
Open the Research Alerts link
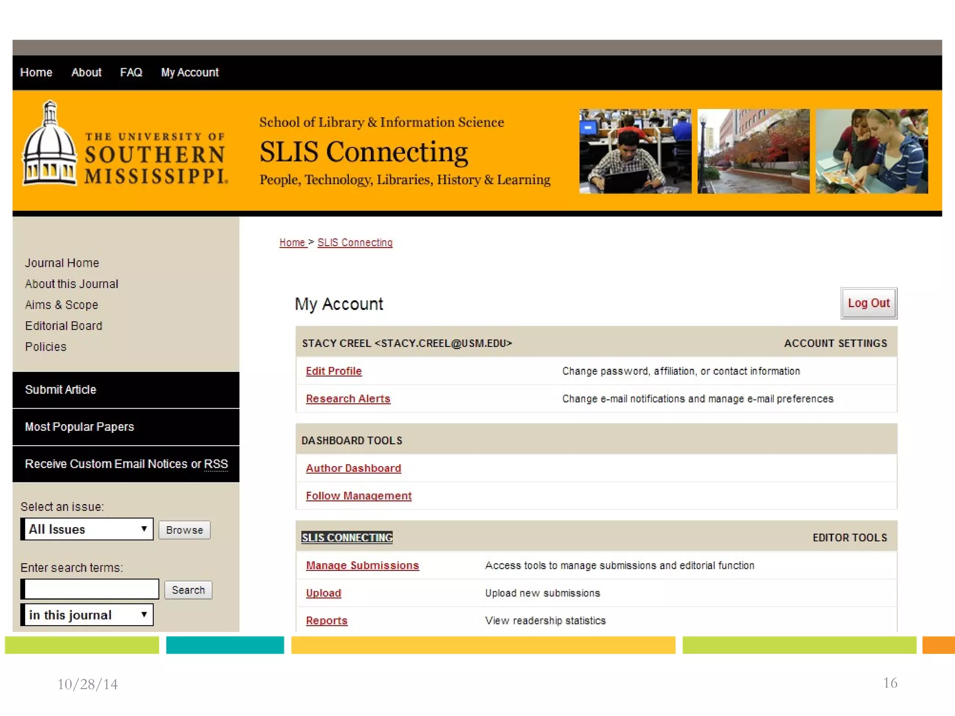coord(348,399)
